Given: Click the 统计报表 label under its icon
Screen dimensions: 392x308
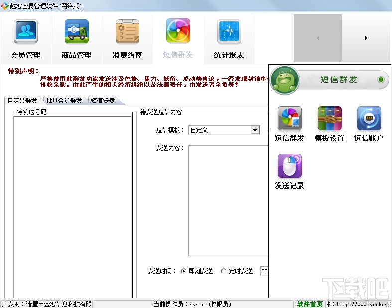Looking at the screenshot, I should pos(229,55).
